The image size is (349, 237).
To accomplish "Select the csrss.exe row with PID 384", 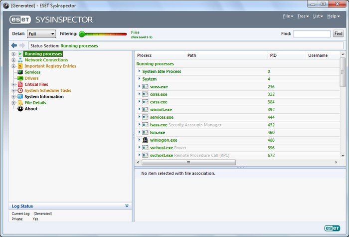I will (238, 102).
